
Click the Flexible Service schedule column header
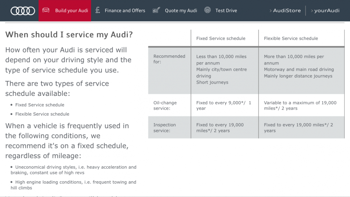point(291,38)
